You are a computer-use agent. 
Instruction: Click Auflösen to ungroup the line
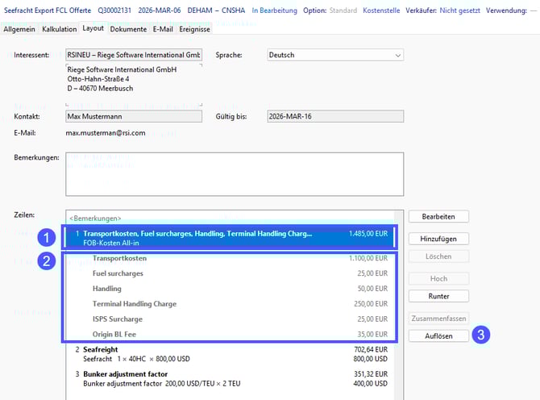[x=438, y=336]
